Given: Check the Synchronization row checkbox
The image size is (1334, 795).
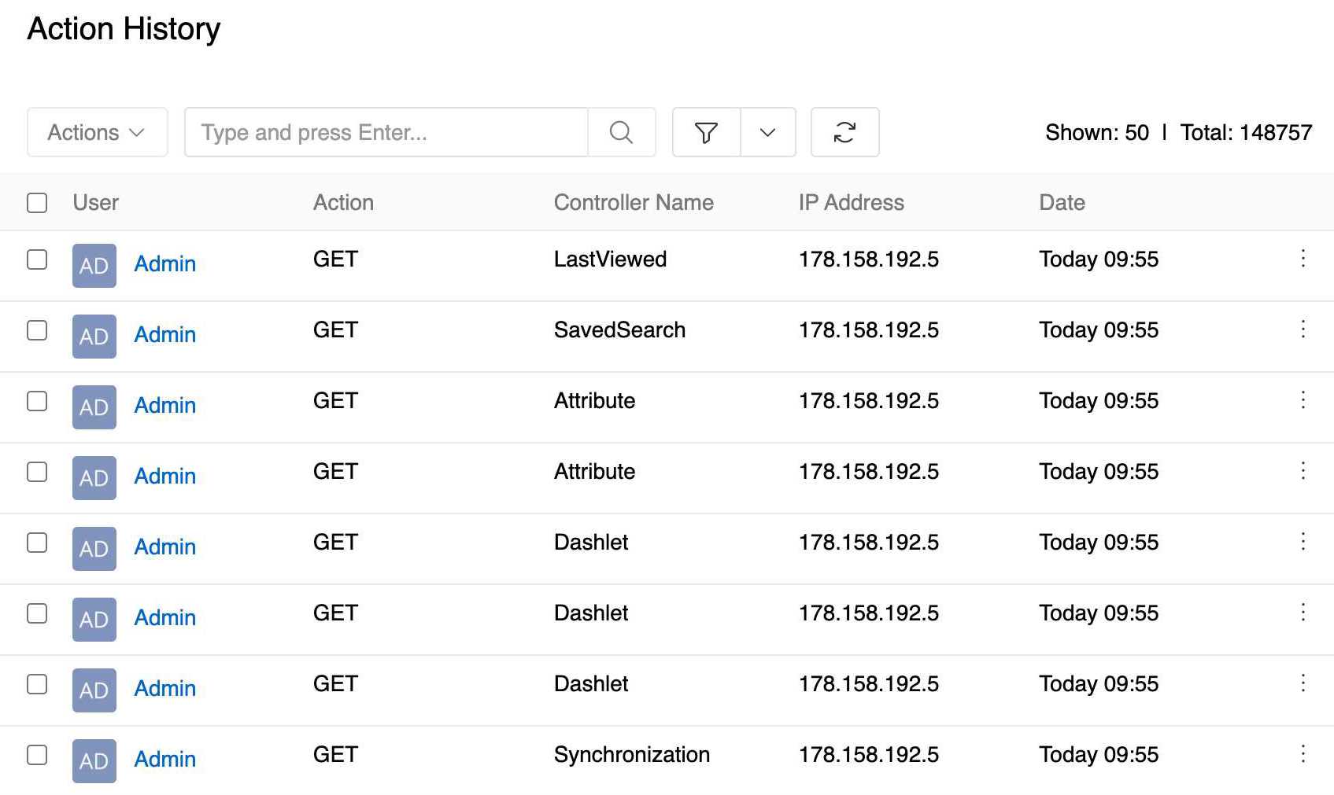Looking at the screenshot, I should click(37, 755).
